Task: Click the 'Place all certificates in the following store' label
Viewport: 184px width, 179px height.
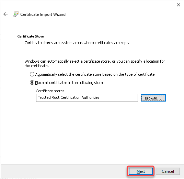Action: 69,83
